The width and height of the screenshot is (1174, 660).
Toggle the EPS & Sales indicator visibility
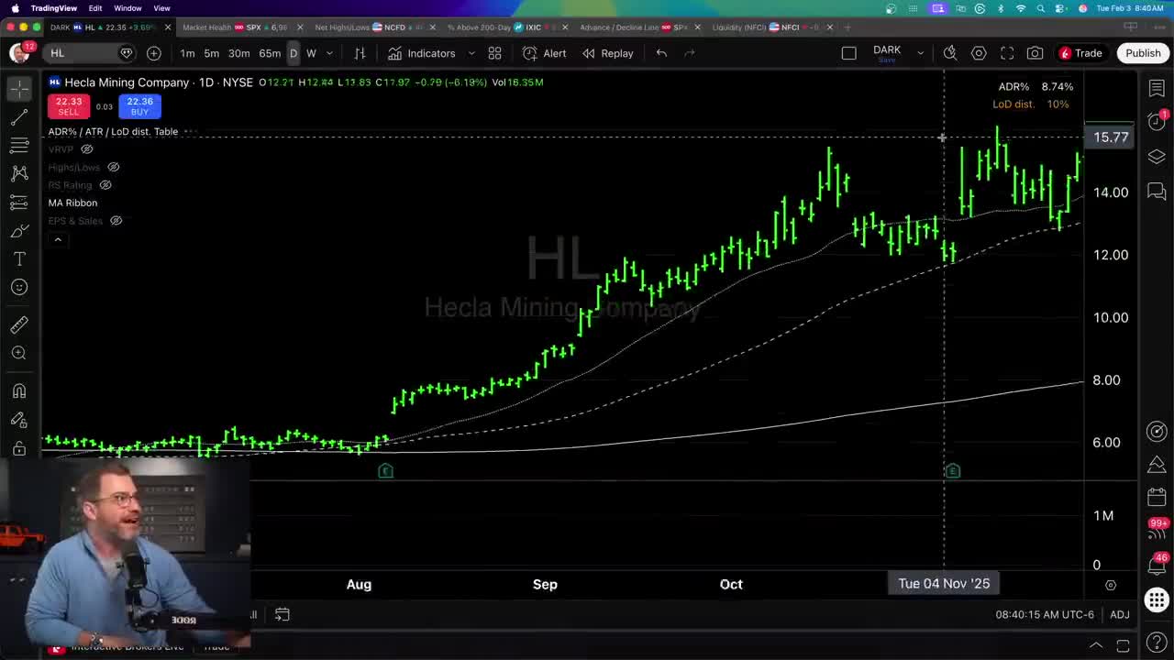(116, 220)
